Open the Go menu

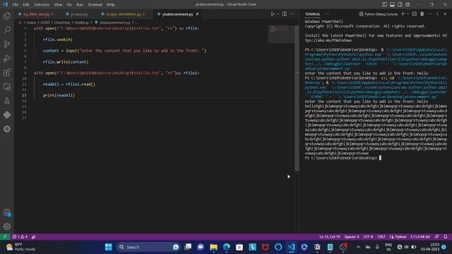(x=69, y=5)
